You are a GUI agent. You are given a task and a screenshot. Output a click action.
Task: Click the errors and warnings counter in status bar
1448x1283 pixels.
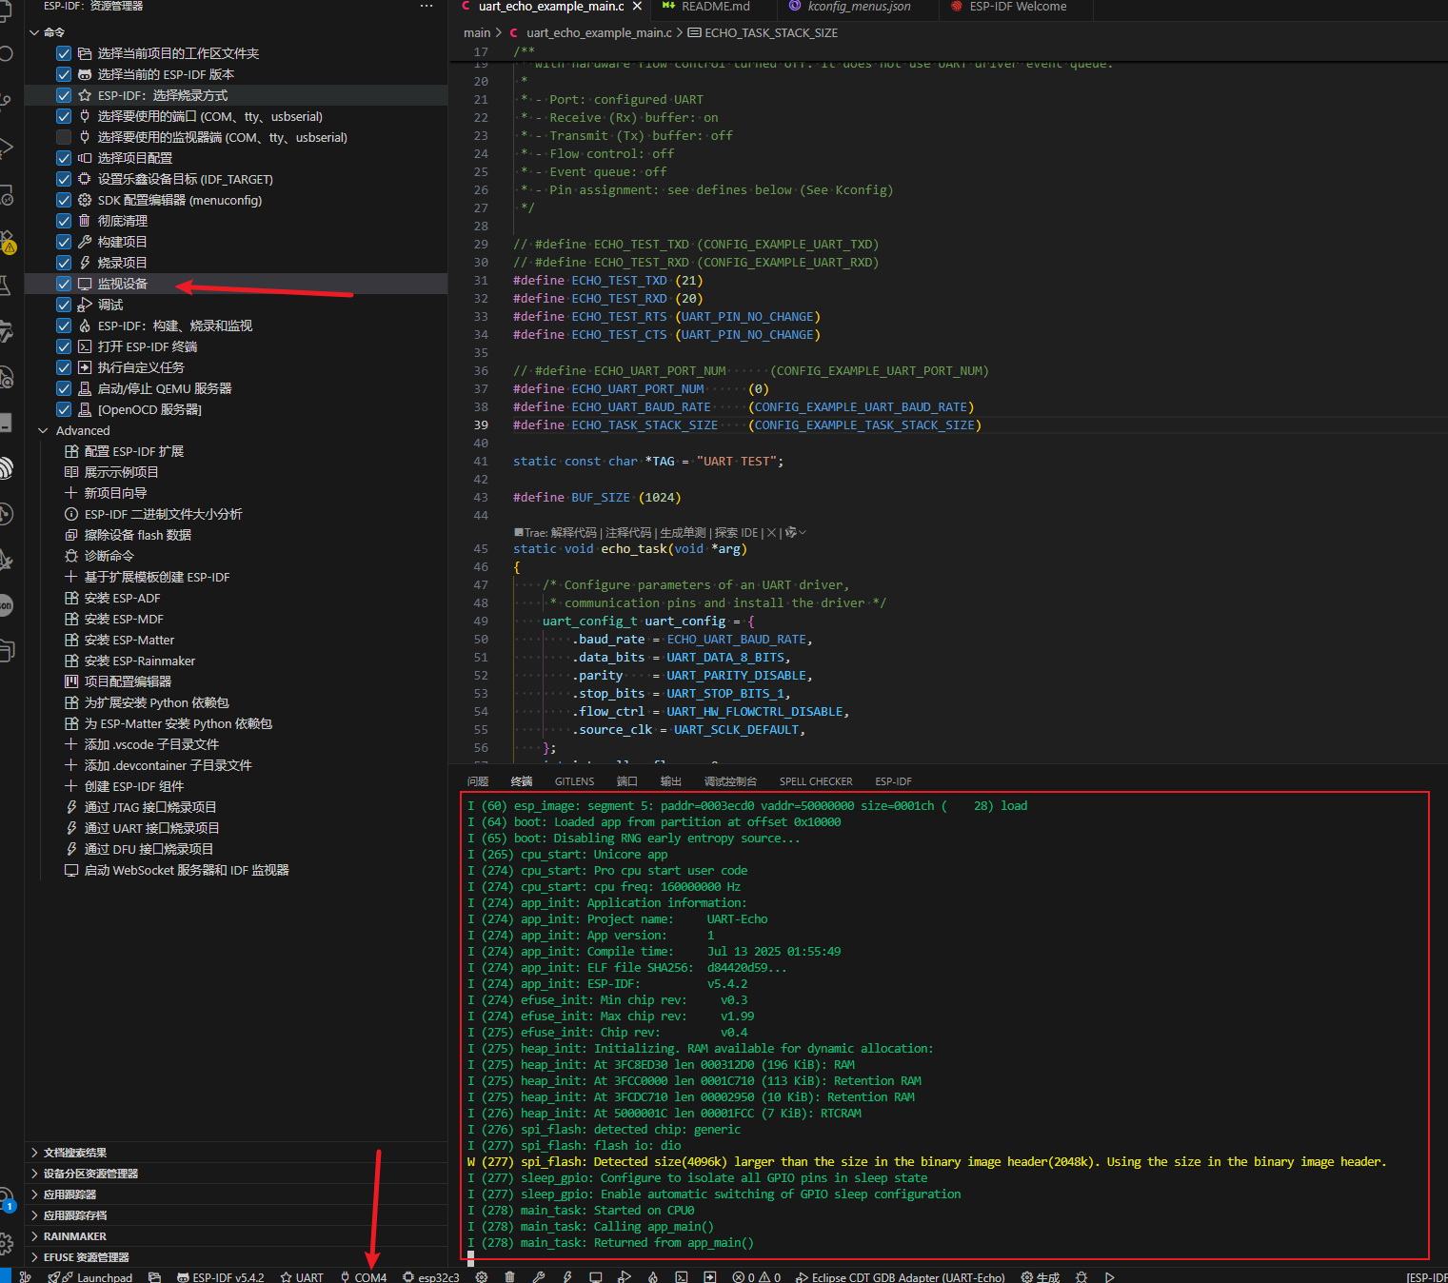(x=757, y=1277)
